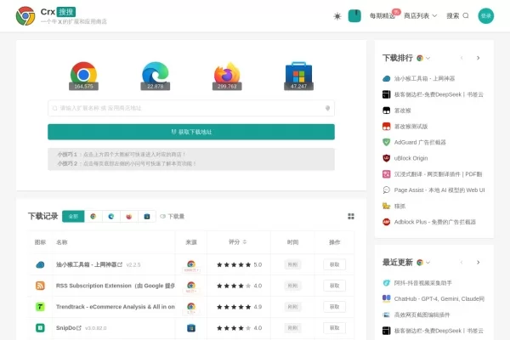Go to next page of 最近更新

click(478, 263)
